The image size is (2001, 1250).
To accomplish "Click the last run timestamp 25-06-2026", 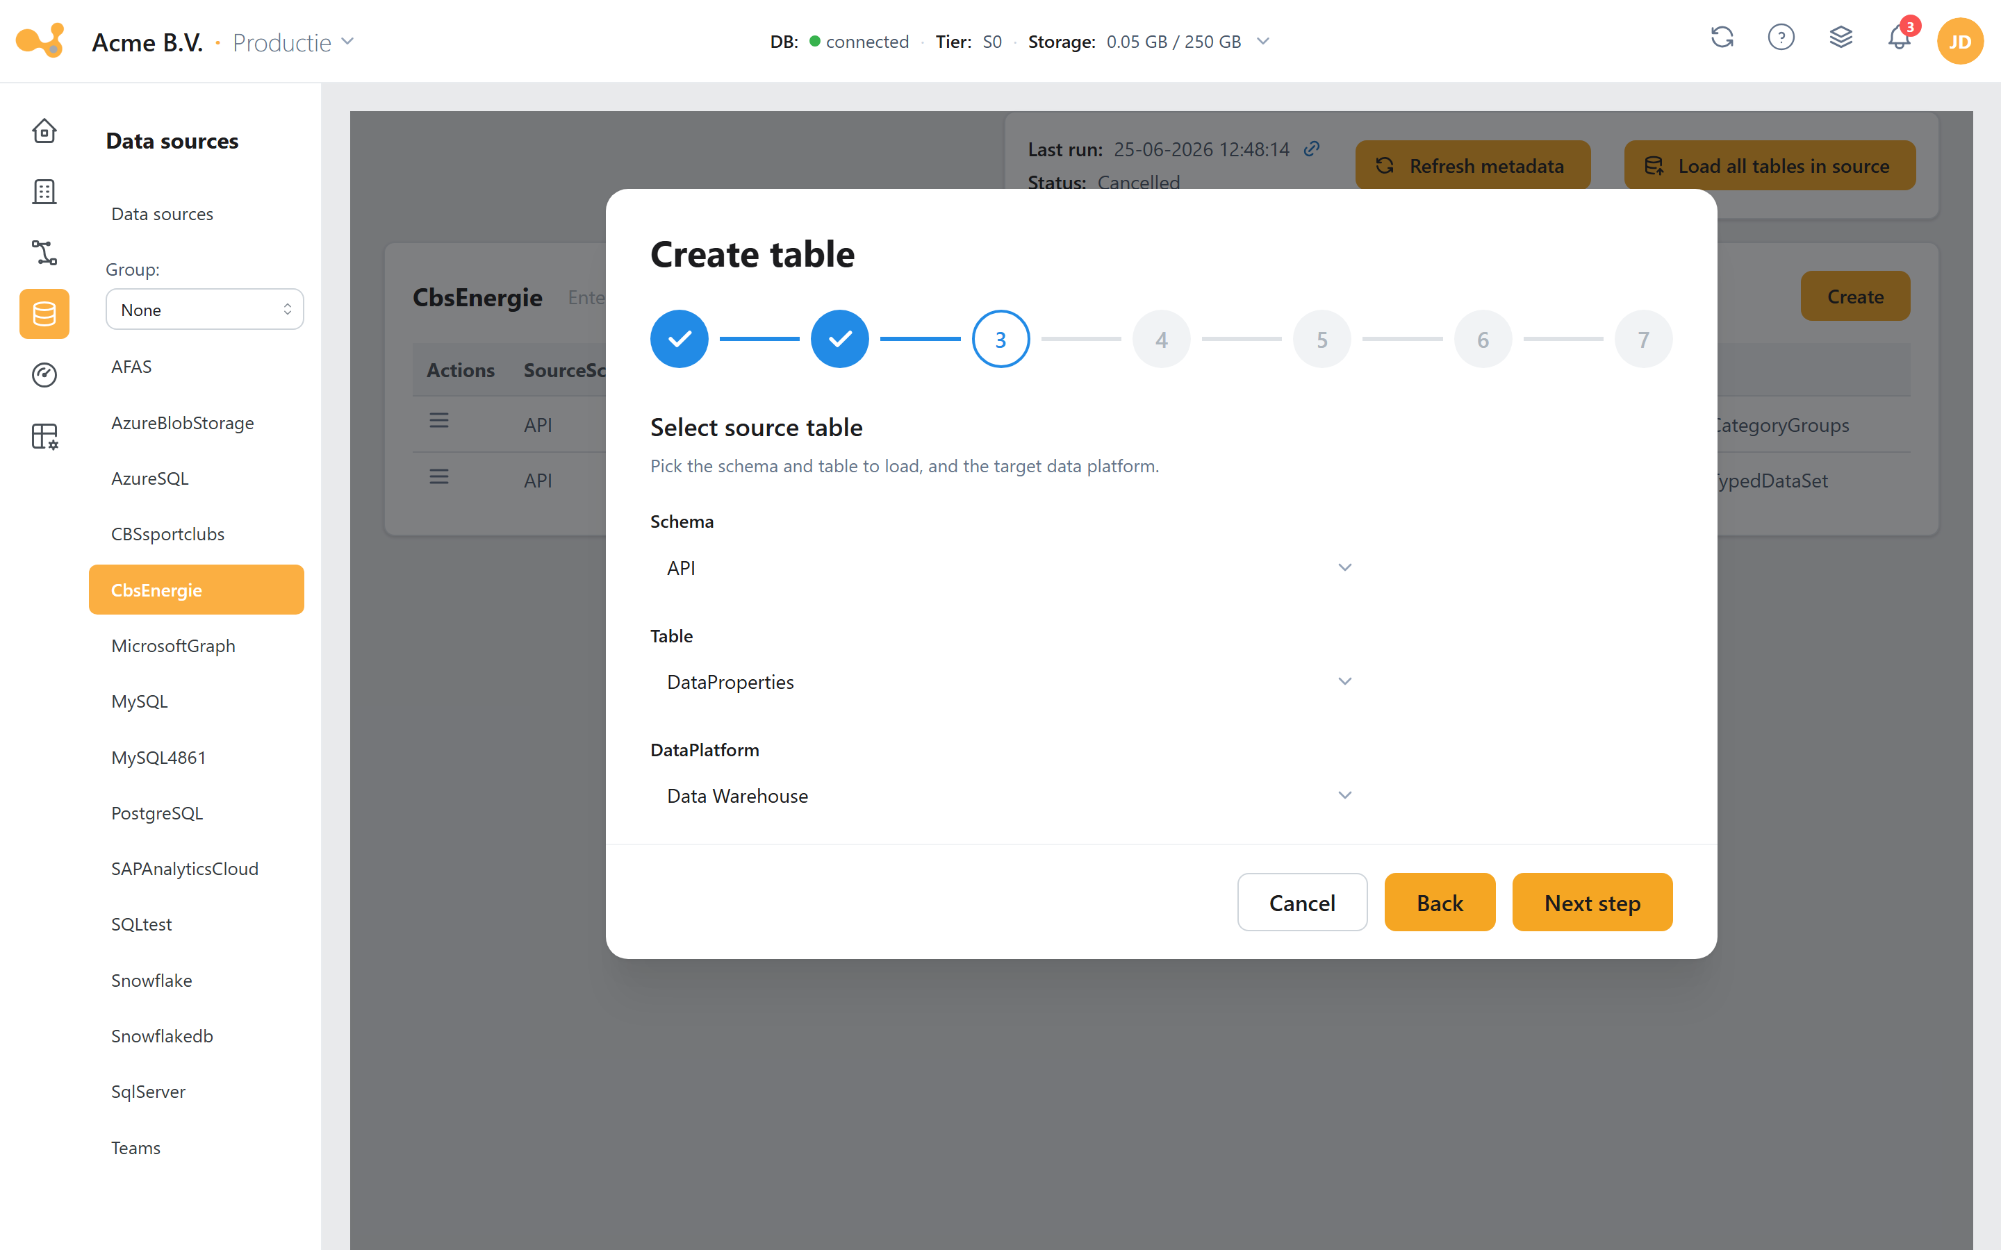I will point(1201,149).
